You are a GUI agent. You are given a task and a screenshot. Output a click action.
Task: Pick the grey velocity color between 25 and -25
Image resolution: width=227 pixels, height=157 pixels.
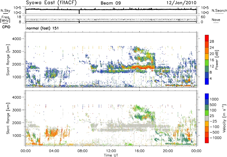207,118
